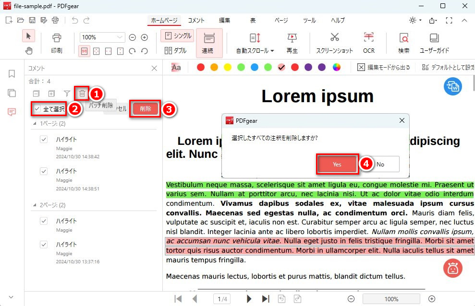The image size is (475, 306).
Task: Pick the yellow highlight color swatch
Action: pos(228,67)
